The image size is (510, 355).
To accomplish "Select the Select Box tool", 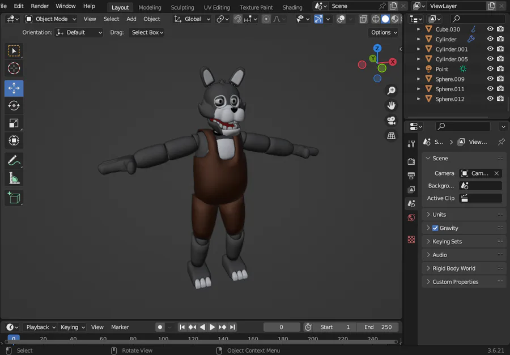I will (x=14, y=51).
